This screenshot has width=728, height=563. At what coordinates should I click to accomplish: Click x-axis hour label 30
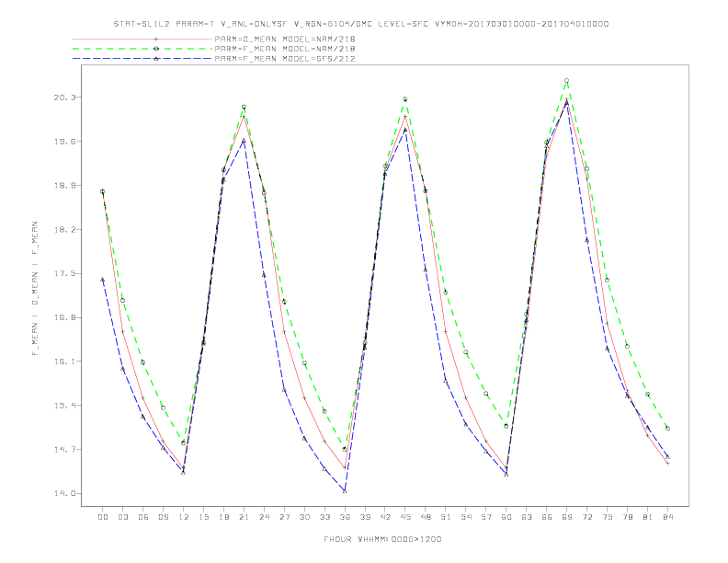304,517
